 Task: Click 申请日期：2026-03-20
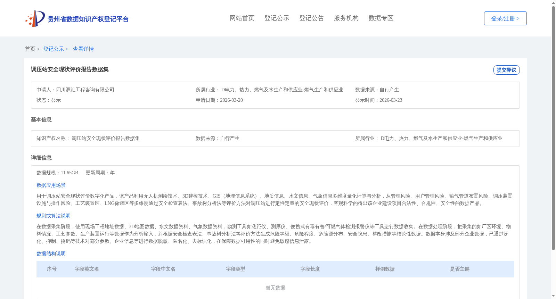click(x=219, y=100)
